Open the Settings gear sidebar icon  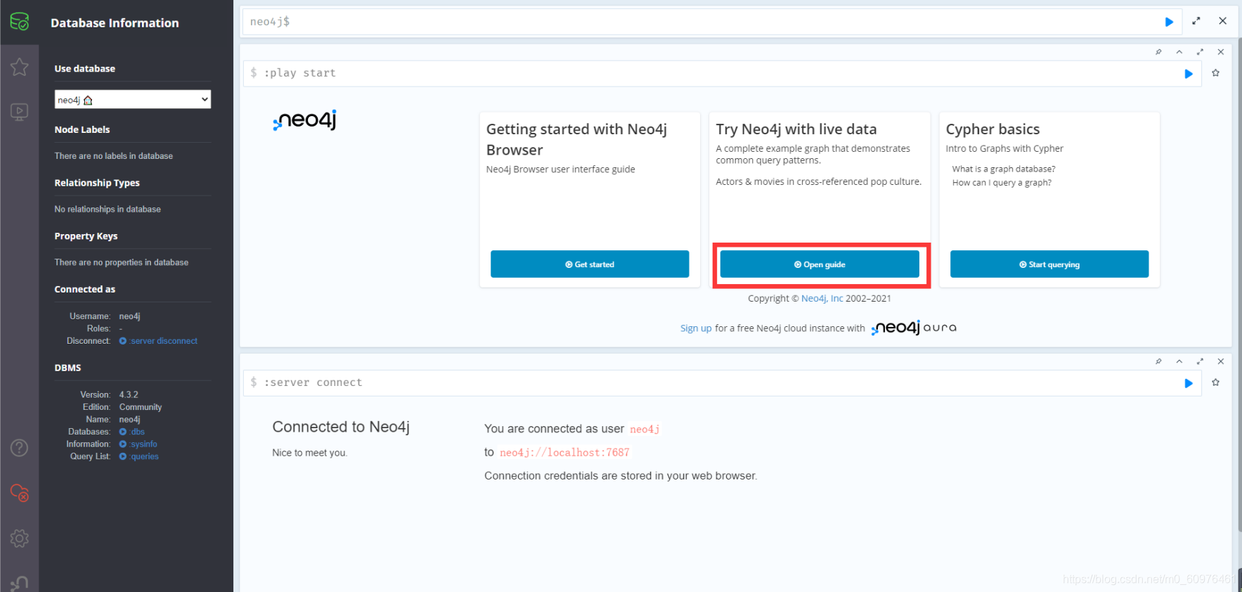pos(20,539)
